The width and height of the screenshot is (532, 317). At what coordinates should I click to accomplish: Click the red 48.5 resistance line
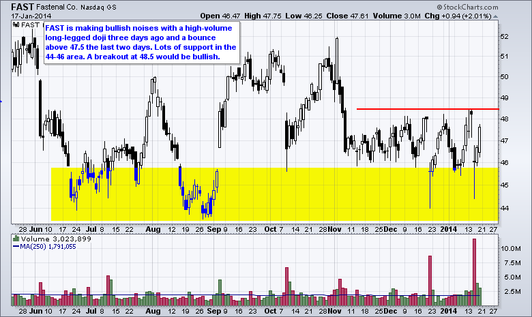[428, 109]
